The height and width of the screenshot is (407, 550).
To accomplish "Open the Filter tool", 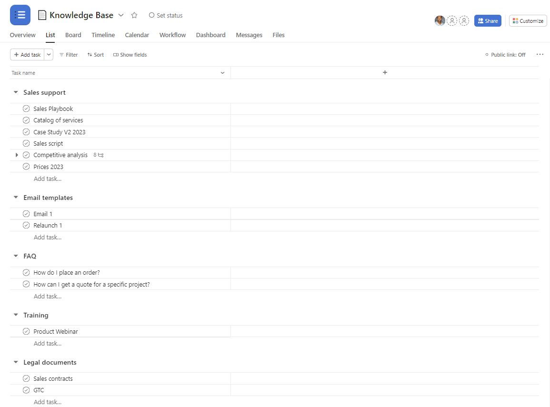I will click(x=69, y=55).
